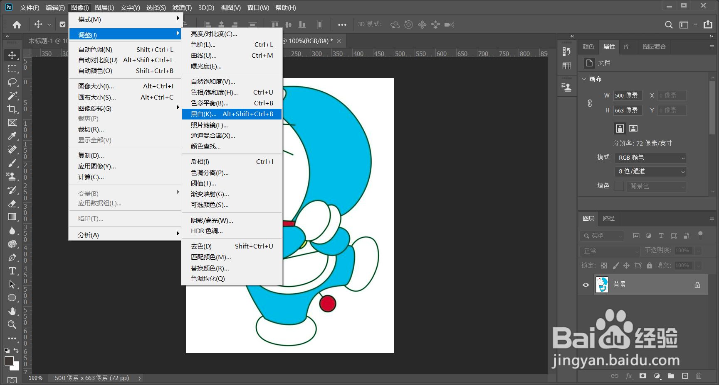Toggle layer filtering switch in the Layers panel
Screen dimensions: 719x385
(700, 234)
